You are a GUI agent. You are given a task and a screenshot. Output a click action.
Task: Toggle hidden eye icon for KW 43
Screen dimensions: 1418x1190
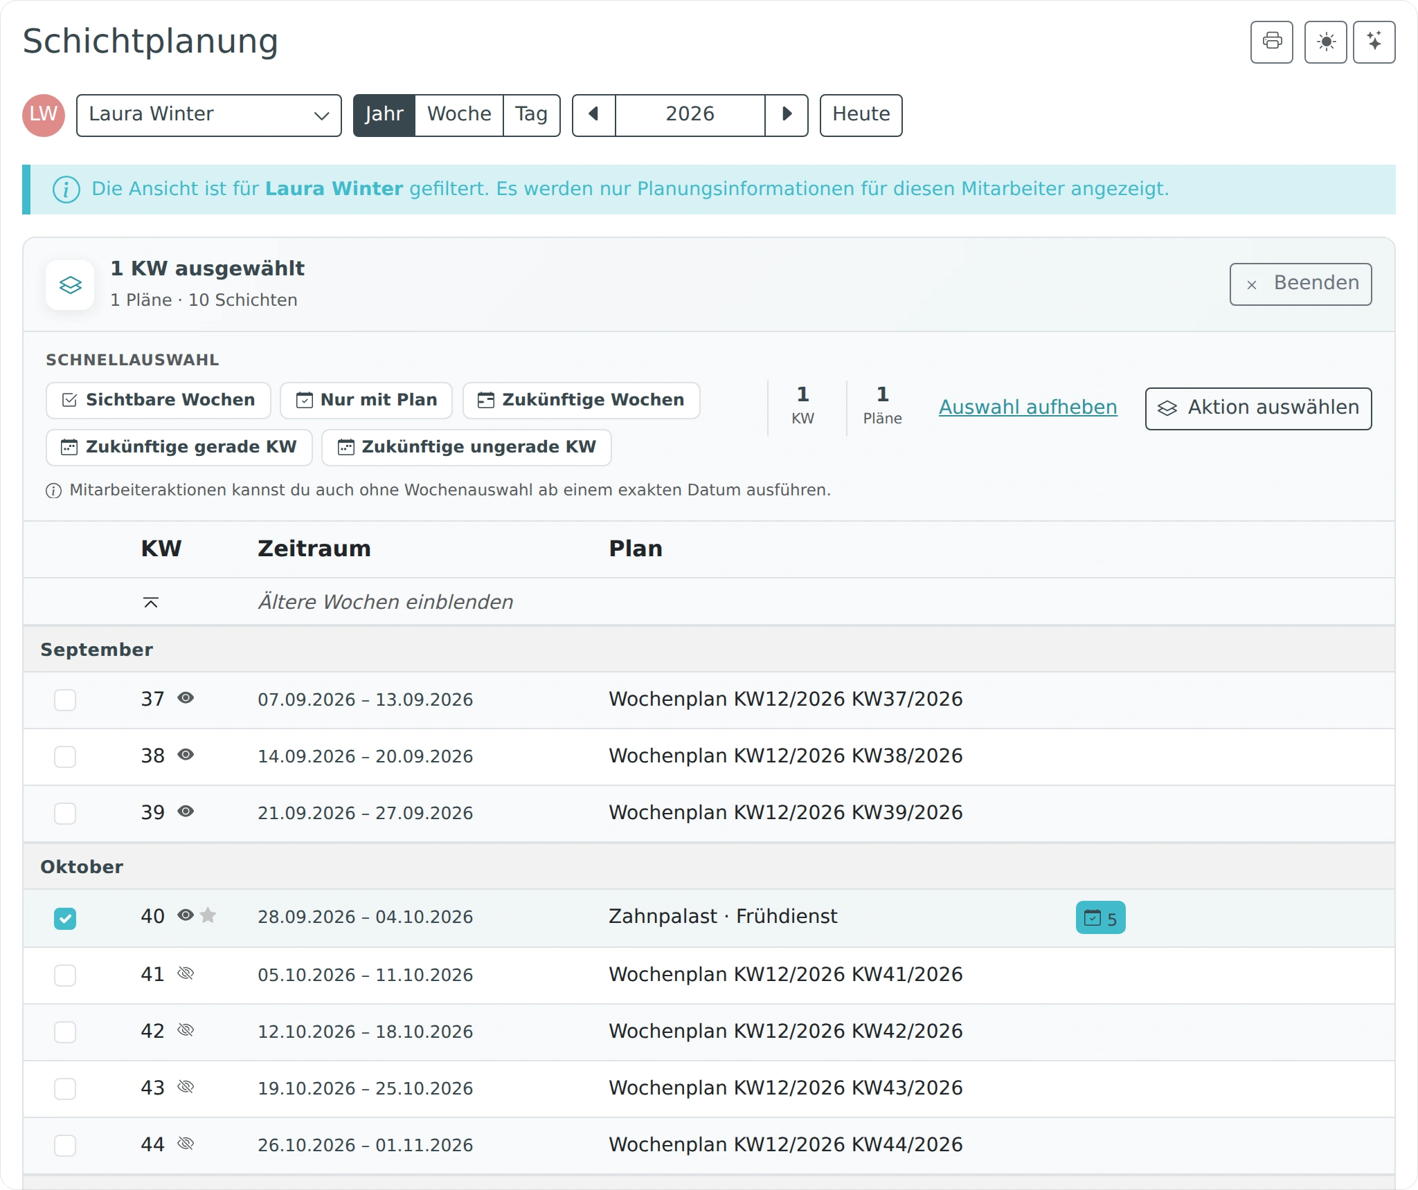tap(186, 1087)
